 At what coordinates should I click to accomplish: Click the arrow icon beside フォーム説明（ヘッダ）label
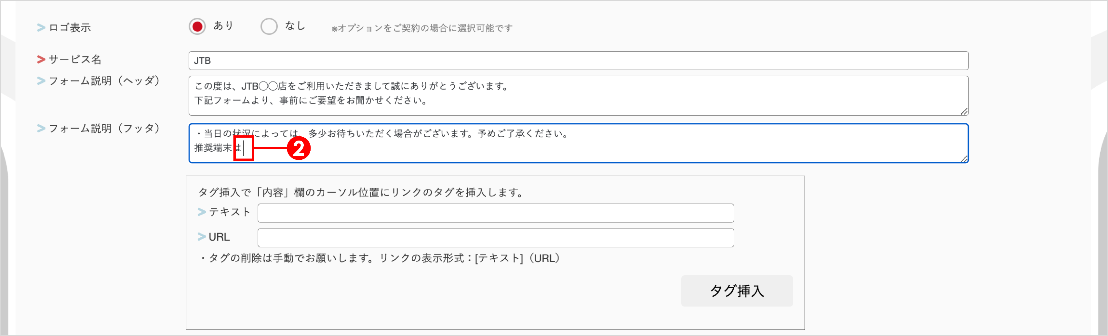pyautogui.click(x=41, y=81)
